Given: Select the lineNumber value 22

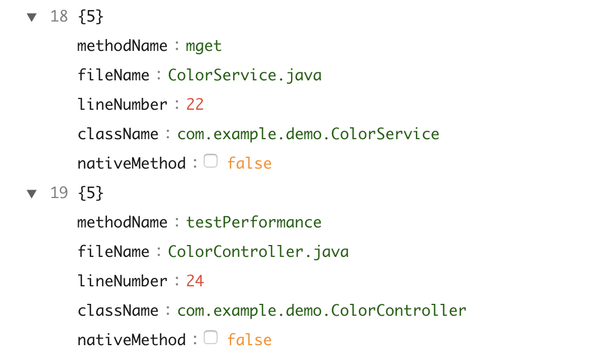Looking at the screenshot, I should 195,105.
